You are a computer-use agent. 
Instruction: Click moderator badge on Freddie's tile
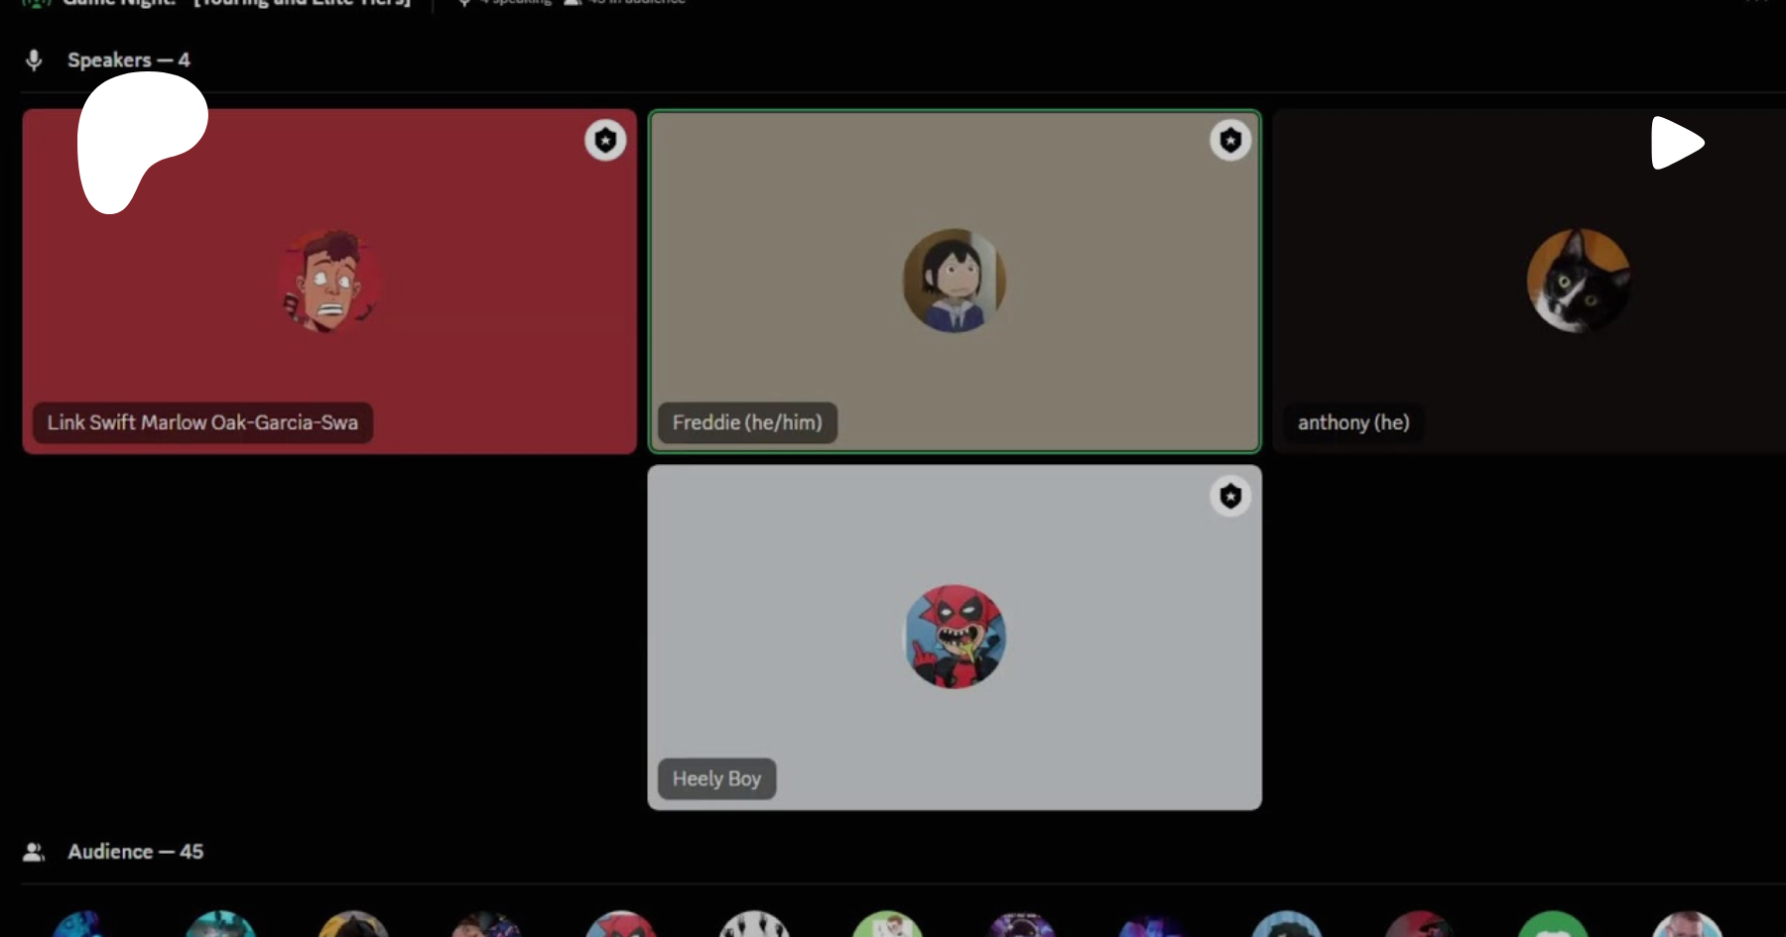1230,140
